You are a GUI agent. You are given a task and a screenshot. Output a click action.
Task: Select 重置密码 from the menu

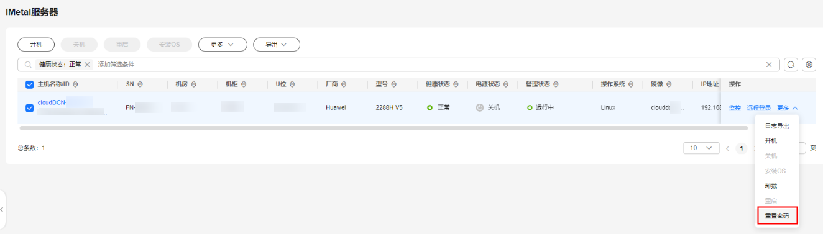[x=777, y=216]
